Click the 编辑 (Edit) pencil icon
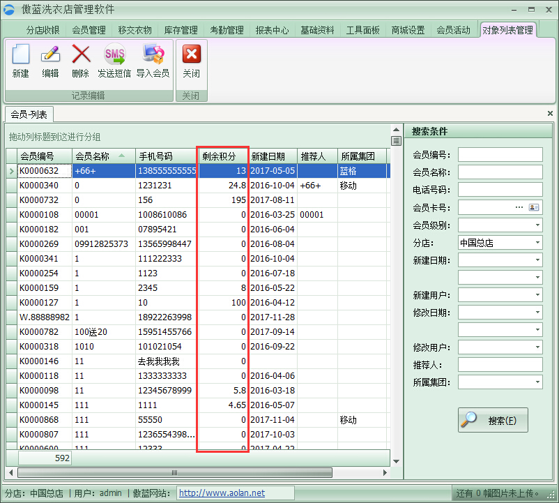Screen dimensions: 559x503 click(50, 54)
